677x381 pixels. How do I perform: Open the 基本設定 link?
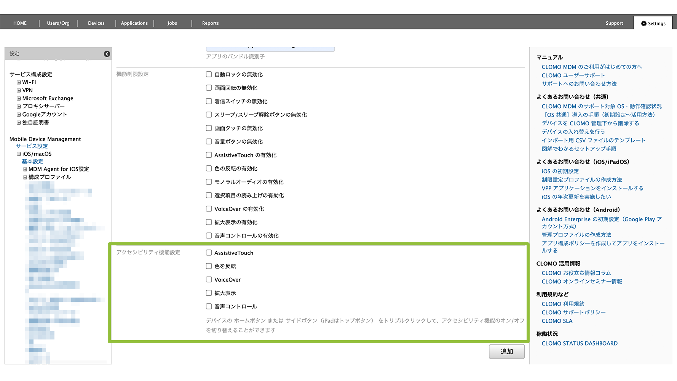click(32, 162)
